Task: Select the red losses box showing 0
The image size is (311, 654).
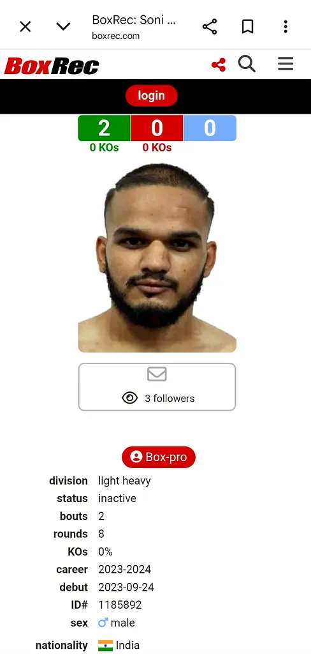Action: tap(157, 128)
